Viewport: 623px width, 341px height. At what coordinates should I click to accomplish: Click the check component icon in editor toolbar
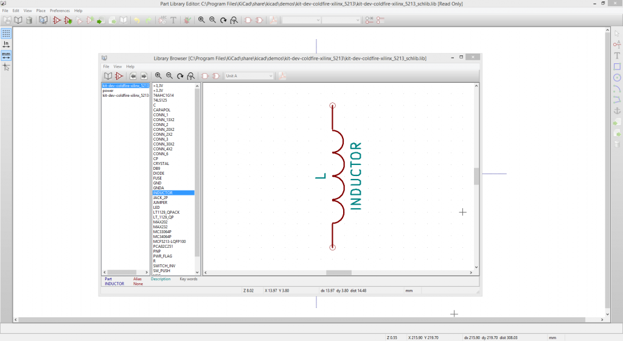coord(187,20)
